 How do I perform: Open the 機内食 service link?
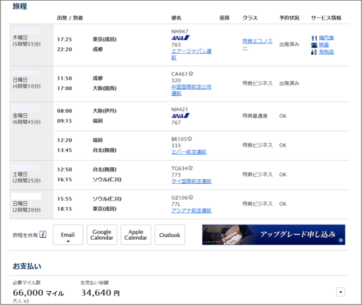[326, 38]
